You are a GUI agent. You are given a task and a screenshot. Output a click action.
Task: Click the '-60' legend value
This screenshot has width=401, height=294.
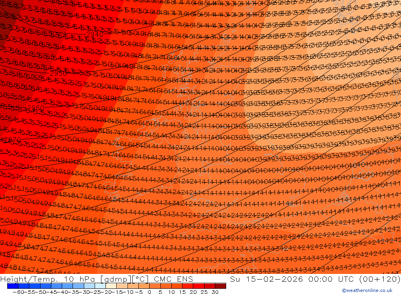(x=18, y=292)
